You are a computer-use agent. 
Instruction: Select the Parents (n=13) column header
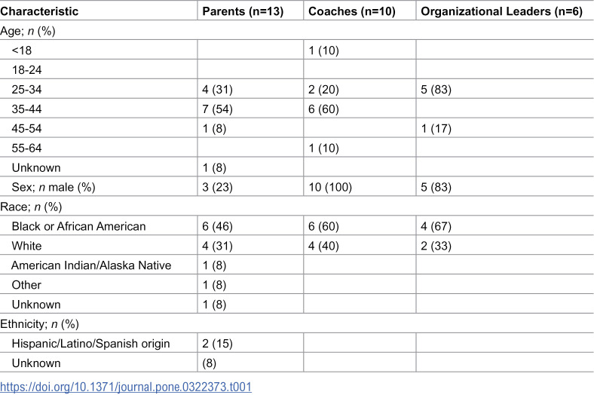(x=243, y=11)
